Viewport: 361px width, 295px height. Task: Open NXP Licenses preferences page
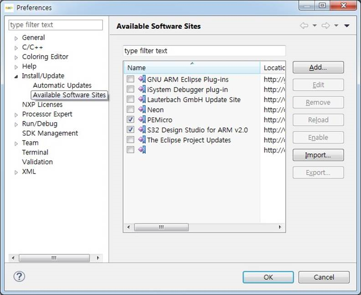(42, 104)
